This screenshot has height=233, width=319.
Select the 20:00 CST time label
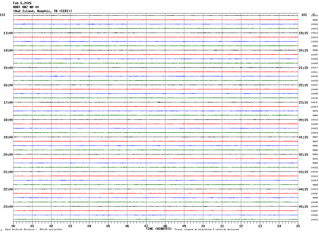tap(8, 155)
